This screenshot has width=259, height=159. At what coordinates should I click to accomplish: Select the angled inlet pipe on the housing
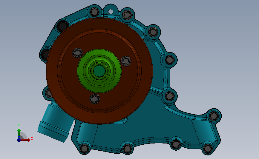coord(56,123)
